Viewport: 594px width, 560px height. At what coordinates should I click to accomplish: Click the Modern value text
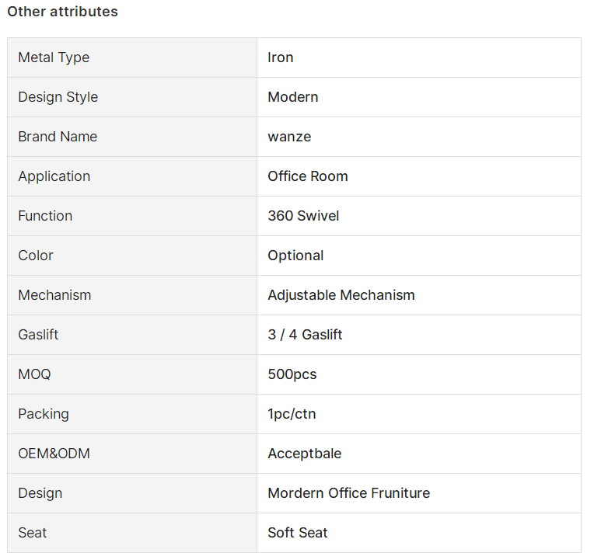[x=293, y=97]
